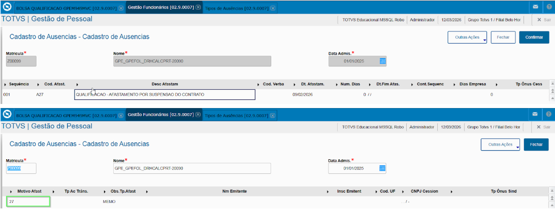Click help question-mark icon above Confirmar button
Image resolution: width=555 pixels, height=213 pixels.
[549, 8]
